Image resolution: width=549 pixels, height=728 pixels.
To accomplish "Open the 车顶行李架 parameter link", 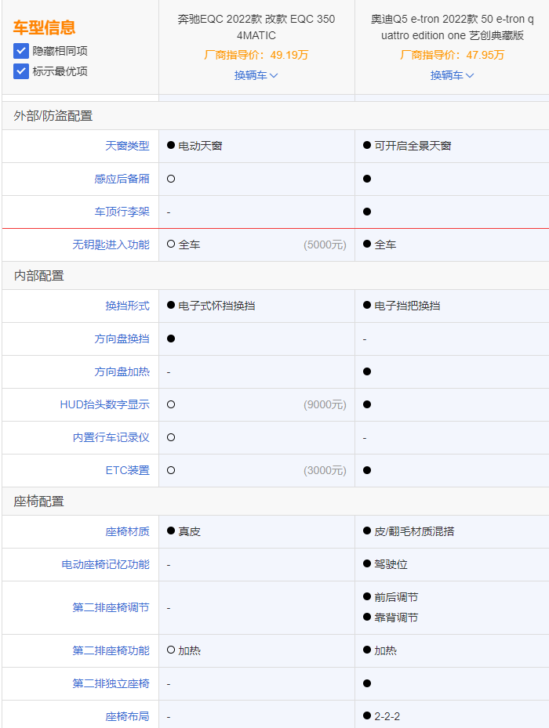I will pyautogui.click(x=122, y=212).
